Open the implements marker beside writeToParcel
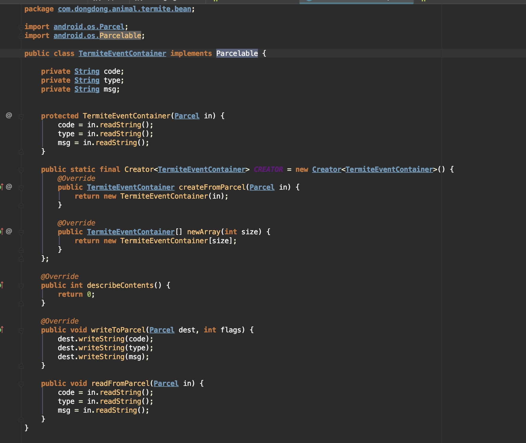Screen dimensions: 526x443 [1, 329]
